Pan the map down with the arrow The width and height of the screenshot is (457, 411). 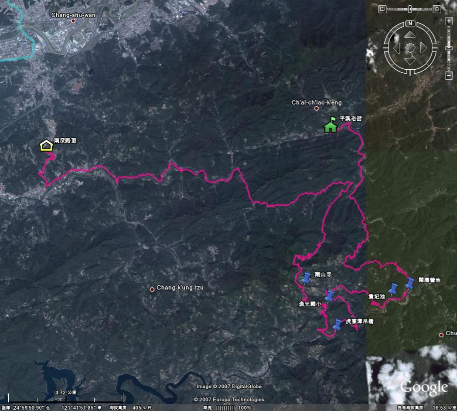410,61
